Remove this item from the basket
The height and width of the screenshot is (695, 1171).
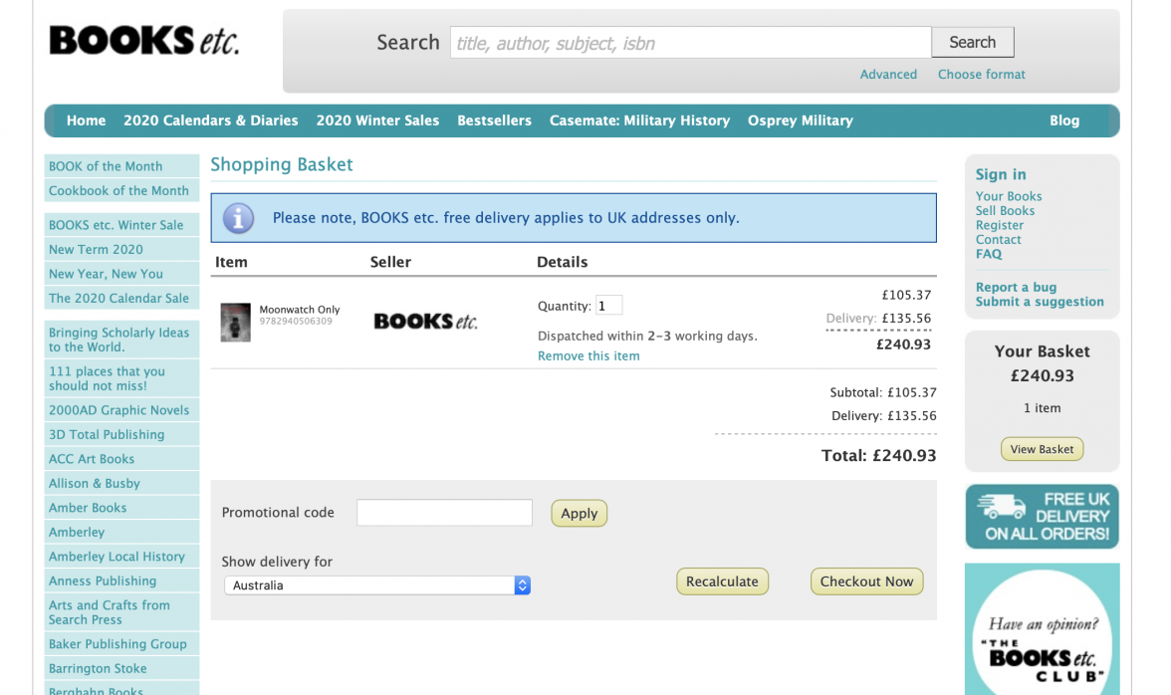click(x=588, y=355)
